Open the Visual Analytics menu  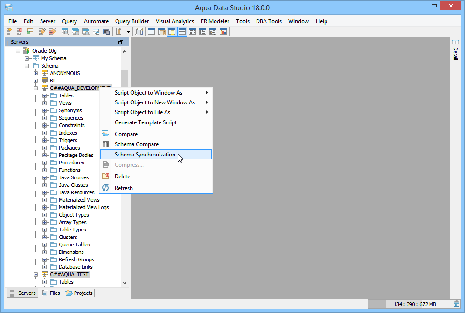[x=175, y=21]
